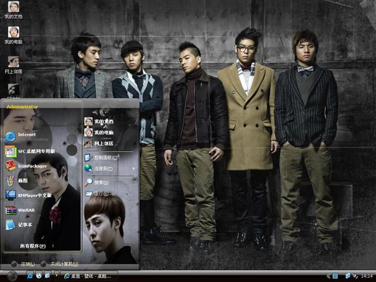Click 注销 log off button

coord(23,264)
